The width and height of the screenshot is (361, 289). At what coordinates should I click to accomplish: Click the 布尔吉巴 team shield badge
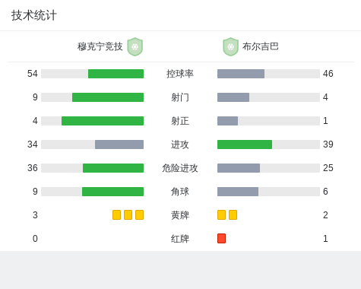(230, 46)
